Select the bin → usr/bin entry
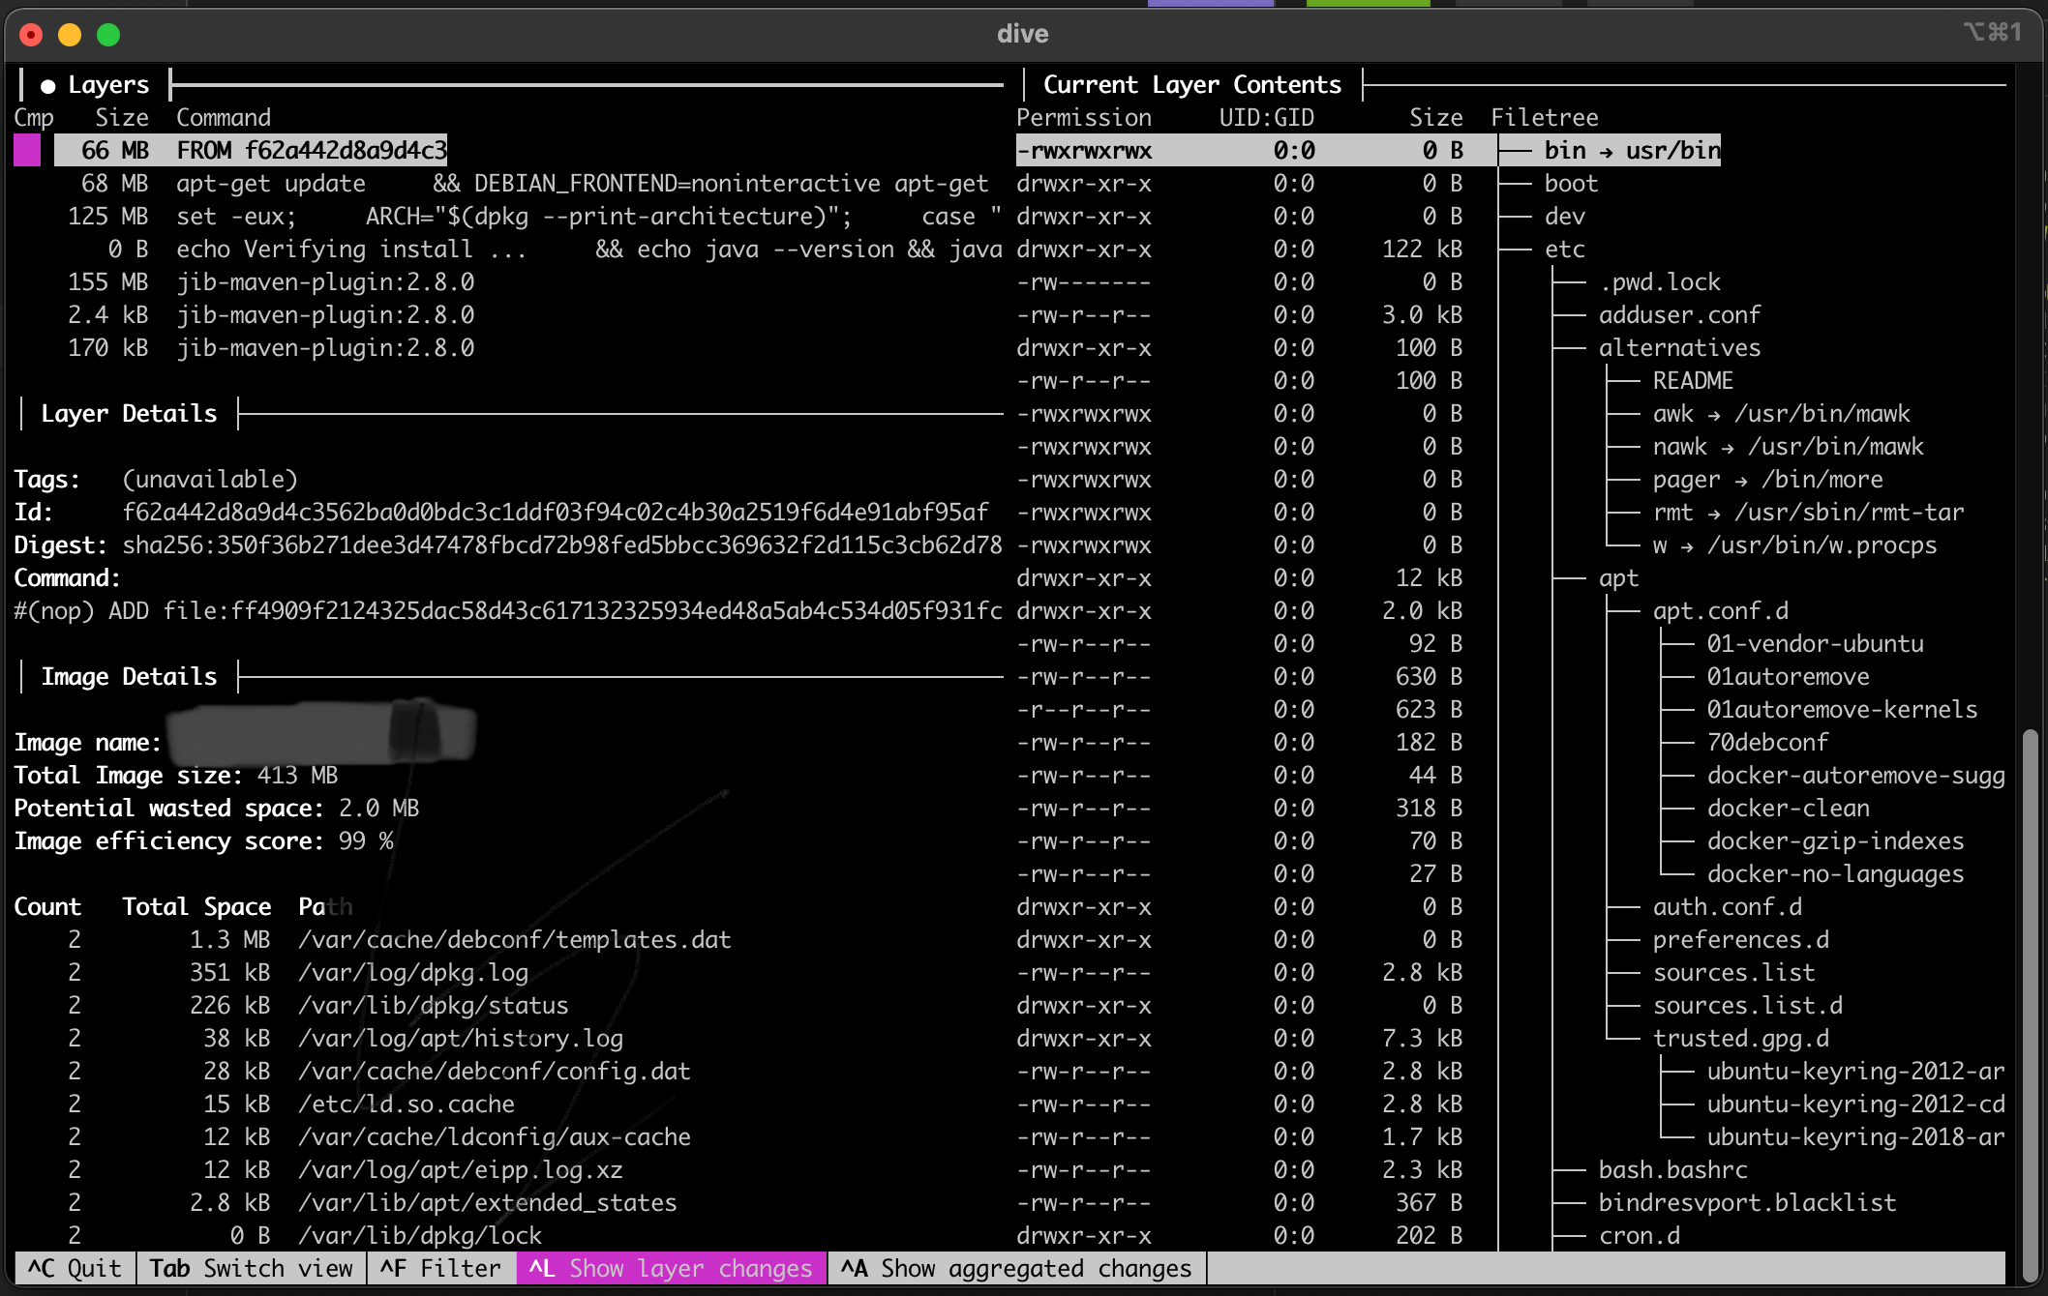This screenshot has height=1296, width=2048. (x=1632, y=151)
